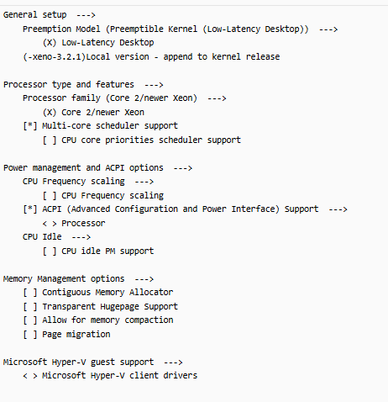388x402 pixels.
Task: Expand Processor family arrow
Action: coord(217,98)
